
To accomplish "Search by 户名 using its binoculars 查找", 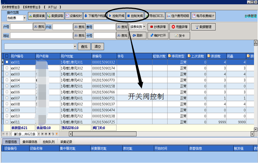I will [79, 27].
